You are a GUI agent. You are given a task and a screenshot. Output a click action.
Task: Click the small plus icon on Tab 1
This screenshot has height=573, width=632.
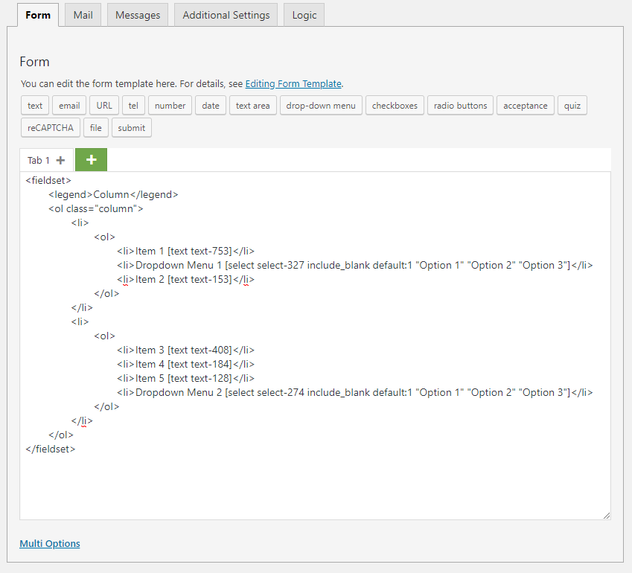(60, 161)
